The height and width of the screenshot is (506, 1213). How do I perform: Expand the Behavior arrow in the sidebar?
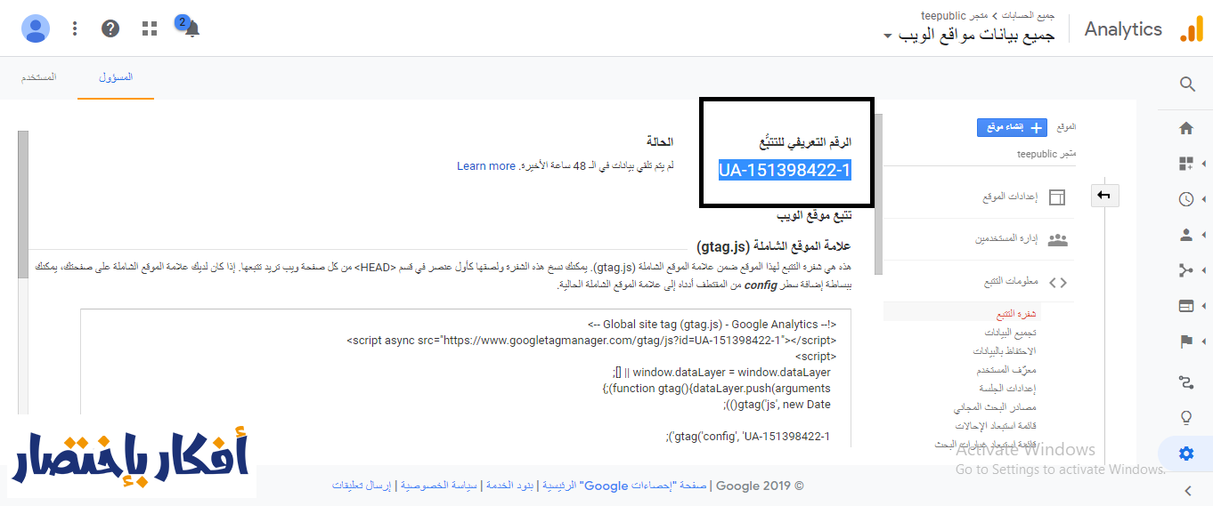1204,306
